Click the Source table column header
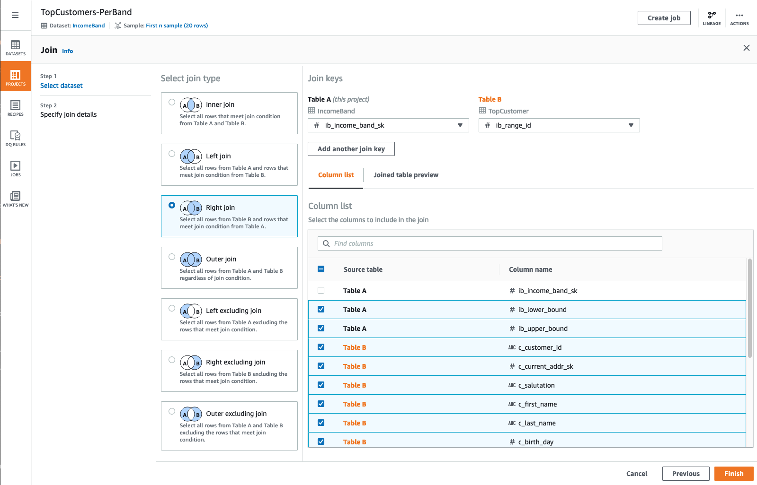Screen dimensions: 757x485 point(363,269)
